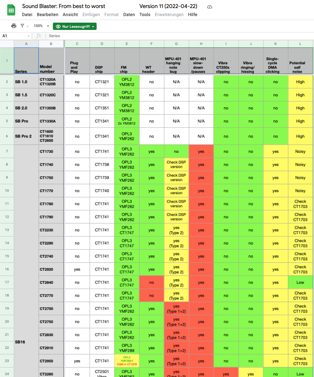The image size is (314, 377).
Task: Click the High self-noise cell in SB Pro row
Action: [300, 121]
